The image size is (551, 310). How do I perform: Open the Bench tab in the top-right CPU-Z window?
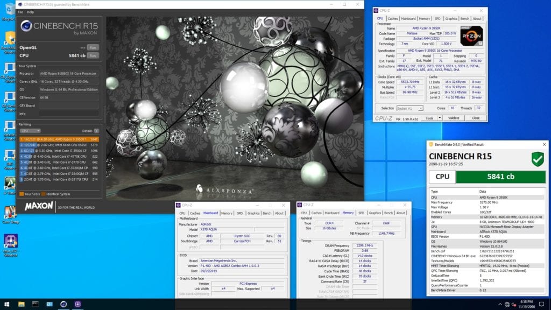pyautogui.click(x=464, y=19)
